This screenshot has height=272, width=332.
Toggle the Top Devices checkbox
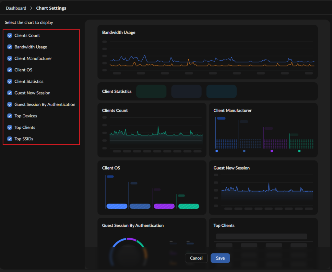pos(10,116)
